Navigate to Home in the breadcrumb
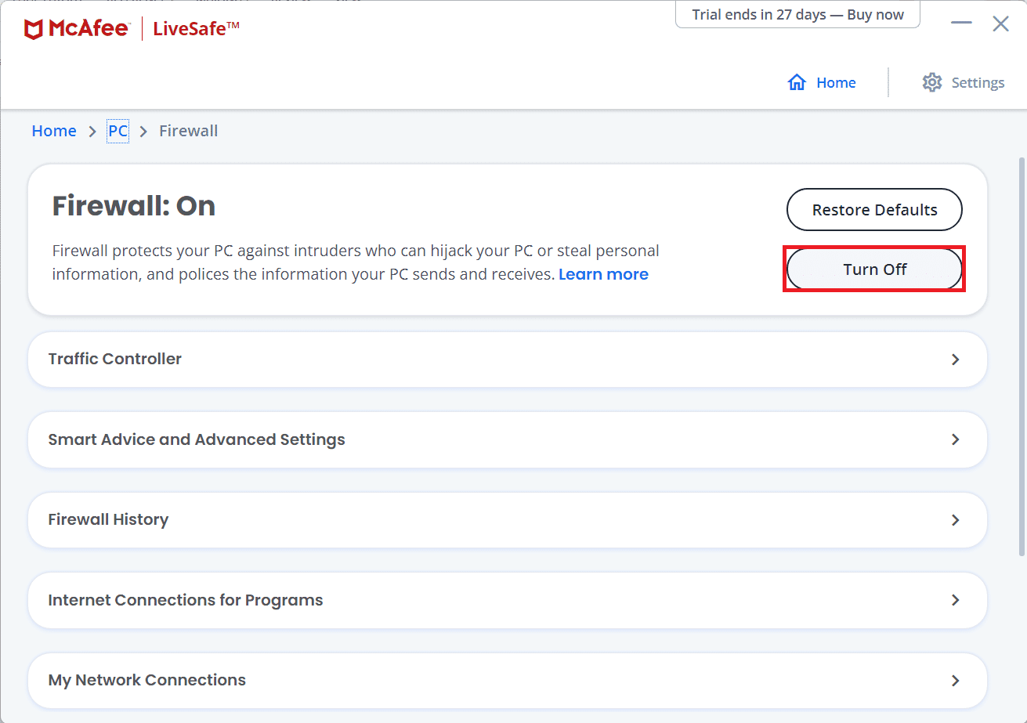The width and height of the screenshot is (1027, 723). (x=53, y=130)
